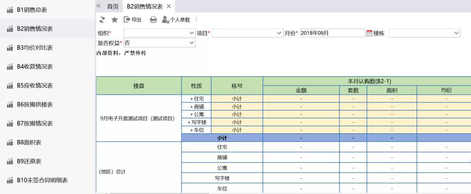This screenshot has width=471, height=194.
Task: Click the 均价 column header
Action: pos(444,90)
